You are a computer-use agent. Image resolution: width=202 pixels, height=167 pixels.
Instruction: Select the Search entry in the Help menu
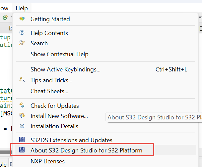(x=105, y=43)
